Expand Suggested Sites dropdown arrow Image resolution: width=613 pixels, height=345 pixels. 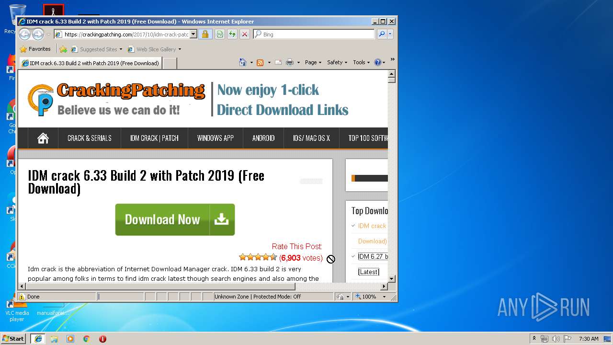(x=121, y=49)
